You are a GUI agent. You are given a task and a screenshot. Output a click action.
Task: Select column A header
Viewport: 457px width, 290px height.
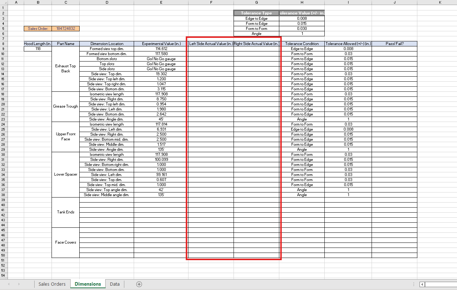pyautogui.click(x=15, y=2)
